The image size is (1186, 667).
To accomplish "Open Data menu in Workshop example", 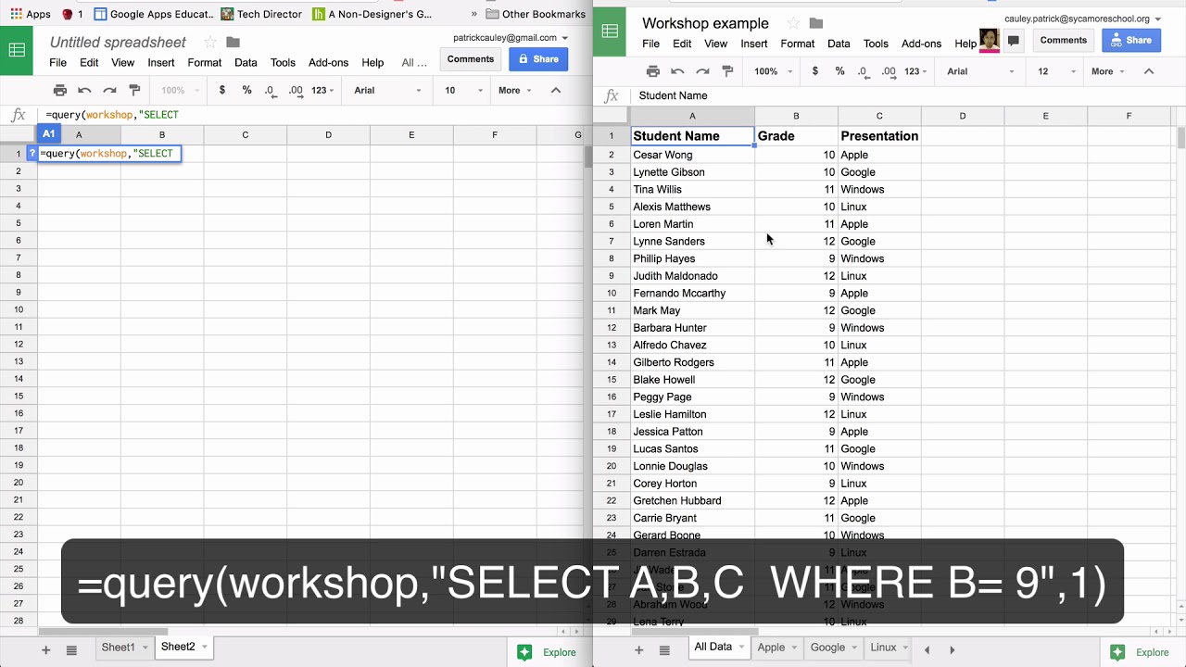I will click(x=839, y=44).
